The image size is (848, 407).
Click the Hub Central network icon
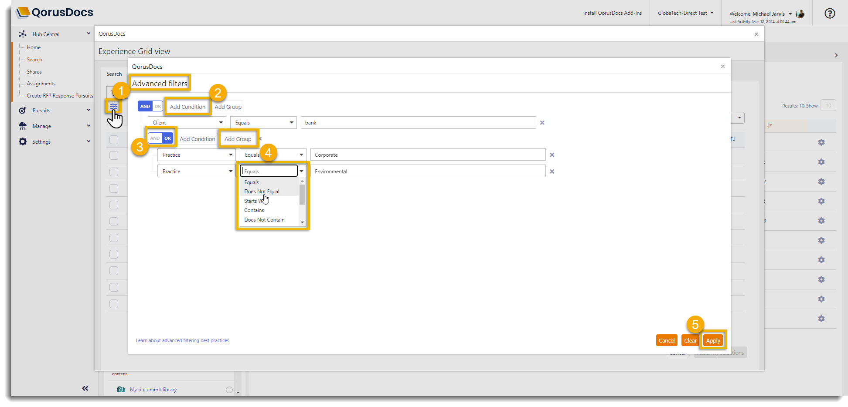[23, 34]
